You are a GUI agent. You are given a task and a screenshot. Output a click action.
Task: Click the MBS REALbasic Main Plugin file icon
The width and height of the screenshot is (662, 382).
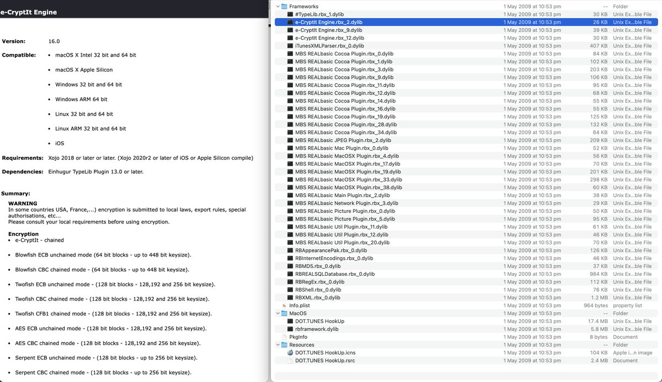(290, 195)
